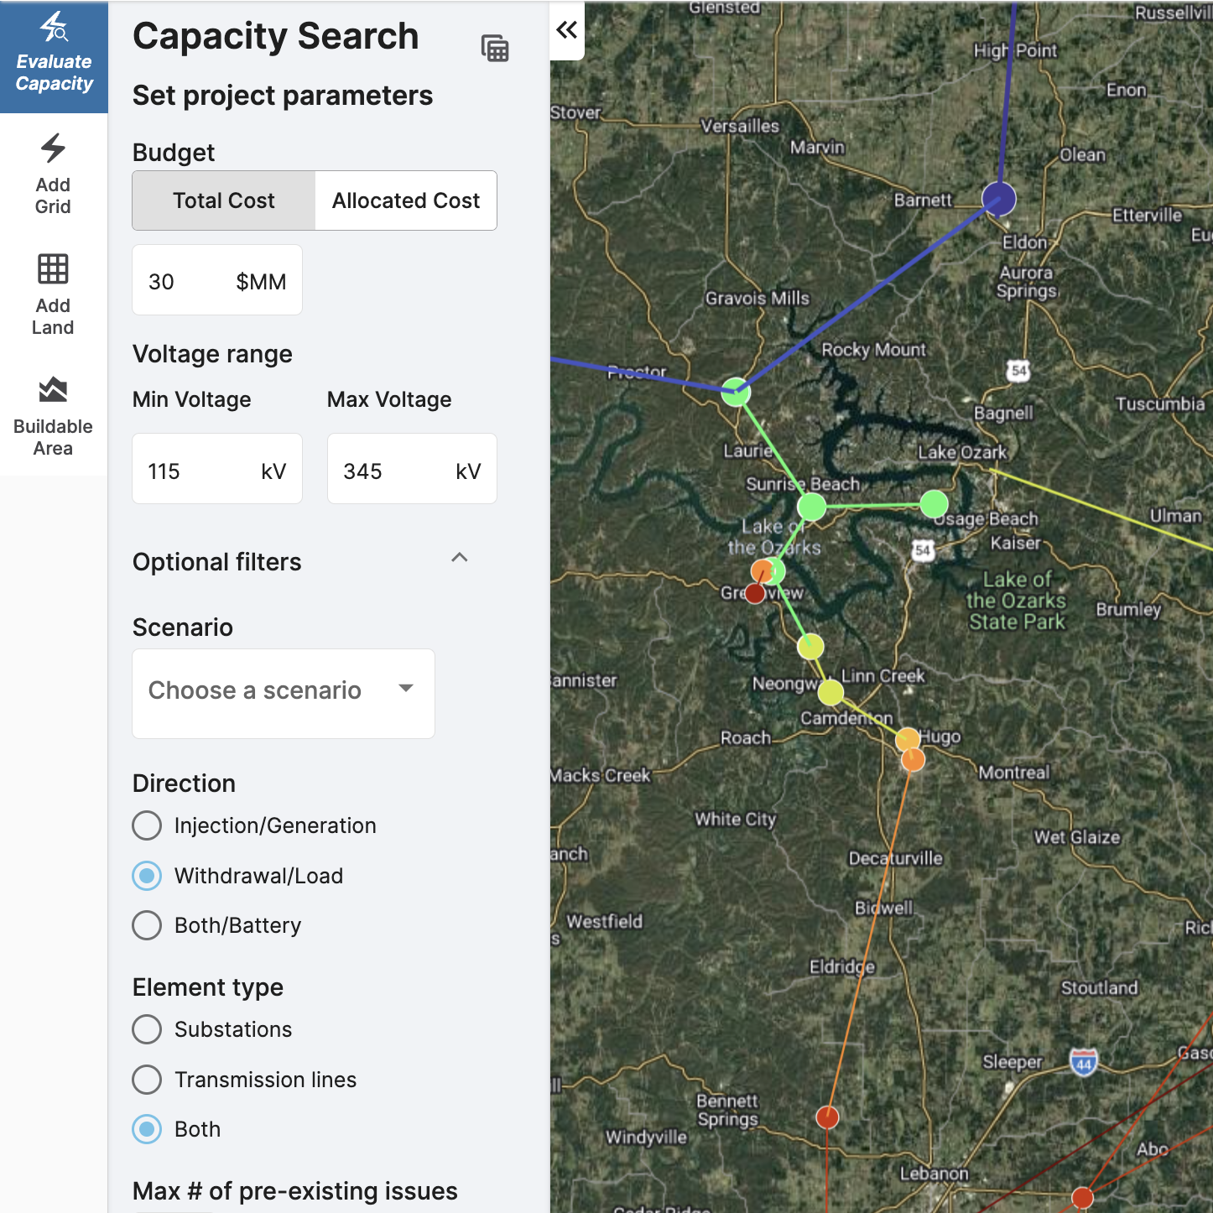1213x1213 pixels.
Task: Select the red node near Abo
Action: (1082, 1197)
